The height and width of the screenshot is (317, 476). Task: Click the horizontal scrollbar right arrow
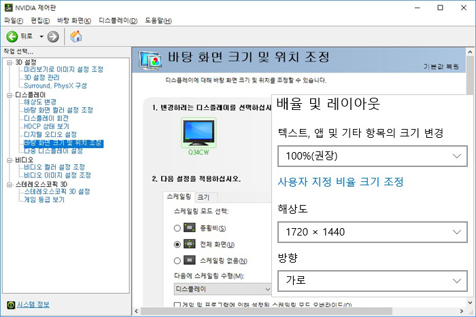click(x=462, y=312)
